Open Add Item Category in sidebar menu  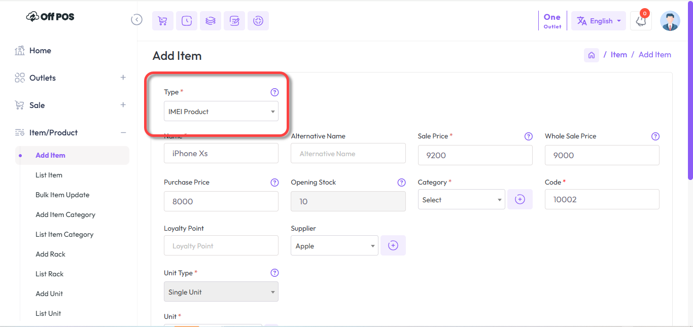(x=65, y=215)
